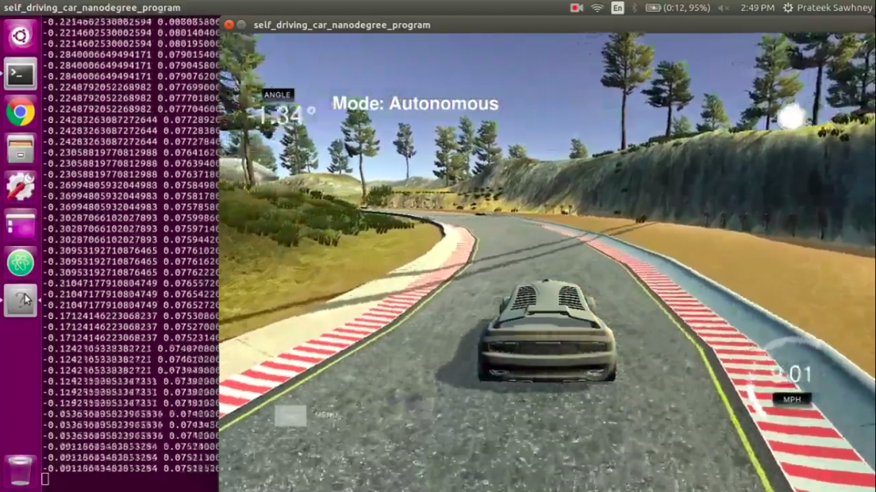Image resolution: width=876 pixels, height=492 pixels.
Task: Open the screenshot tool in the dock
Action: click(20, 299)
